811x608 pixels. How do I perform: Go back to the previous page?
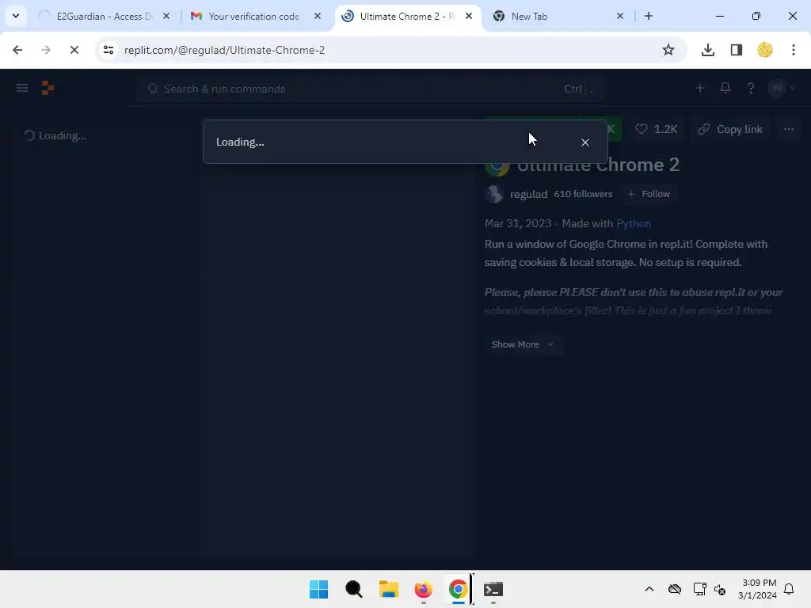(x=17, y=50)
